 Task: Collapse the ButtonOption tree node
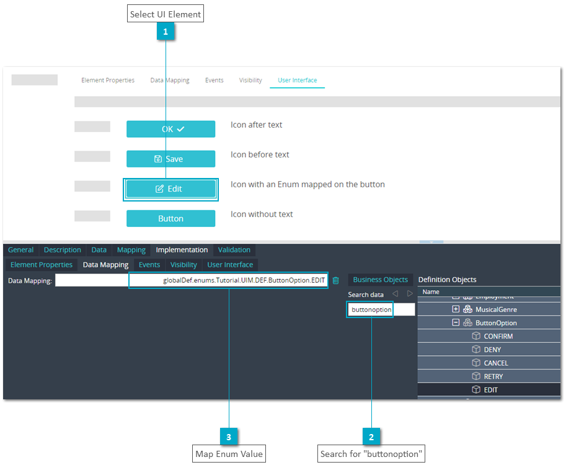click(x=456, y=322)
